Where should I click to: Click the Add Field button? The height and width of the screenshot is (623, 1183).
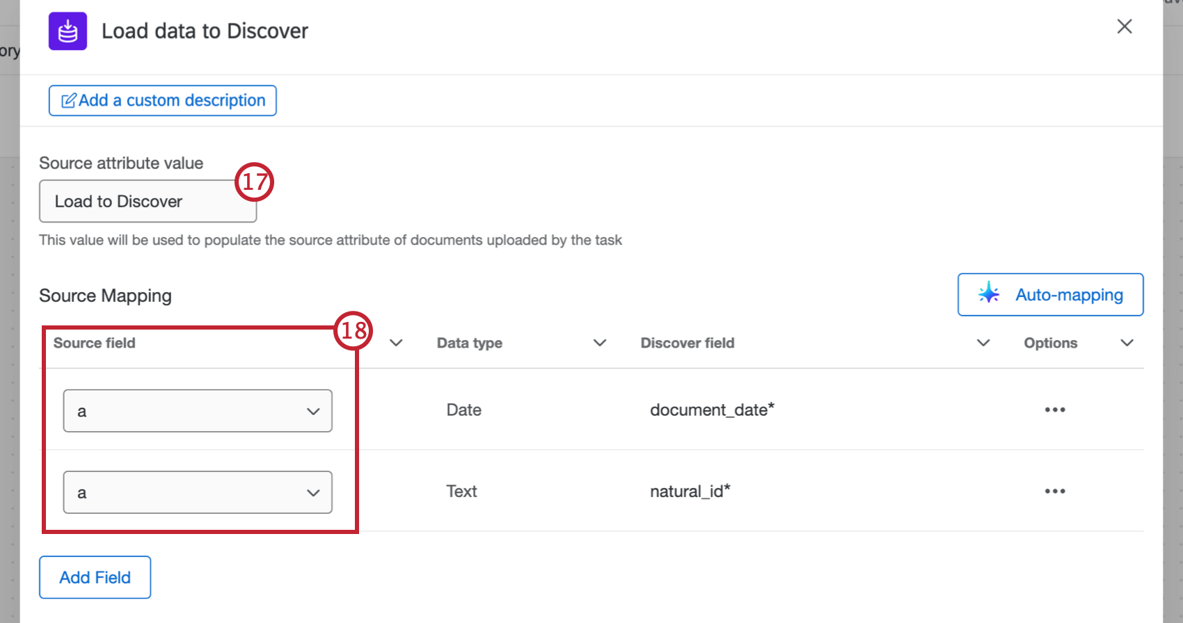pyautogui.click(x=95, y=577)
